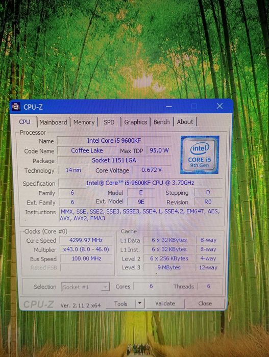Click the Cores count field

coord(151,286)
